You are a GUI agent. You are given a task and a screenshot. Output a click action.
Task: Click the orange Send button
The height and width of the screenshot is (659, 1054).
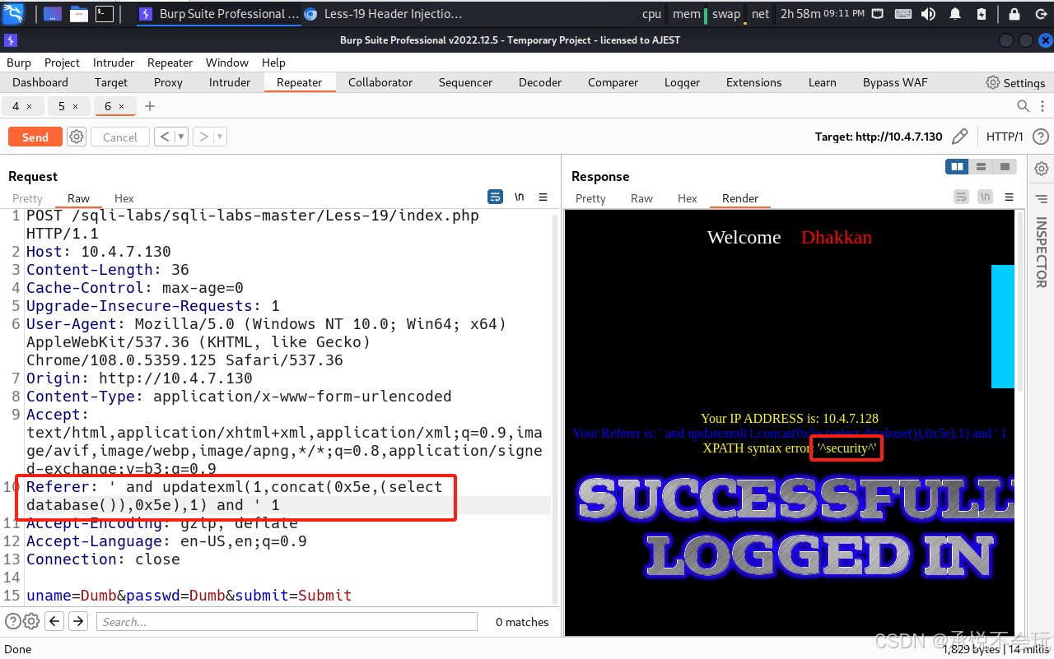(x=35, y=137)
